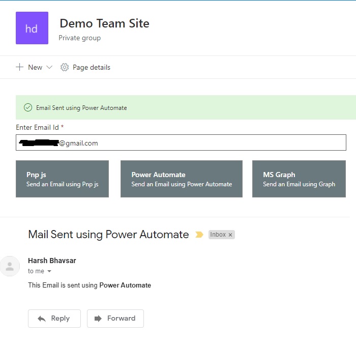Screen dimensions: 356x343
Task: Click the sender avatar icon
Action: coord(10,266)
